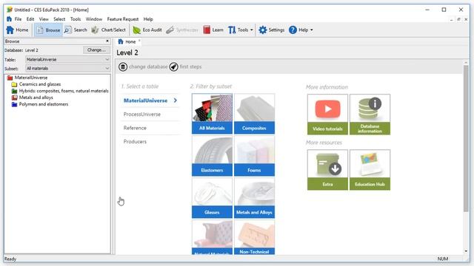Select Metals and alloys tree folder
This screenshot has width=474, height=266.
[x=33, y=98]
